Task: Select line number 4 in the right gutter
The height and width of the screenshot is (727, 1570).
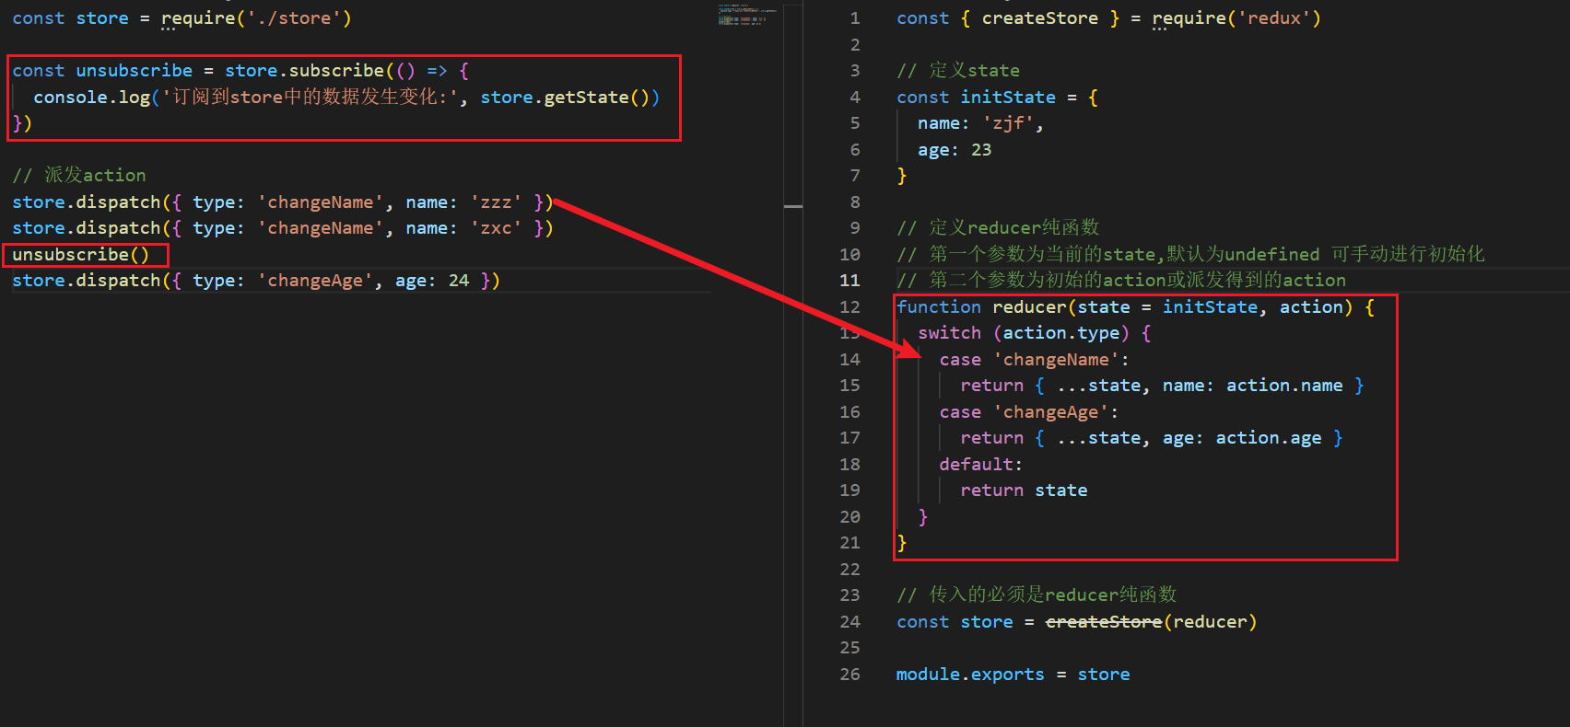Action: tap(854, 98)
